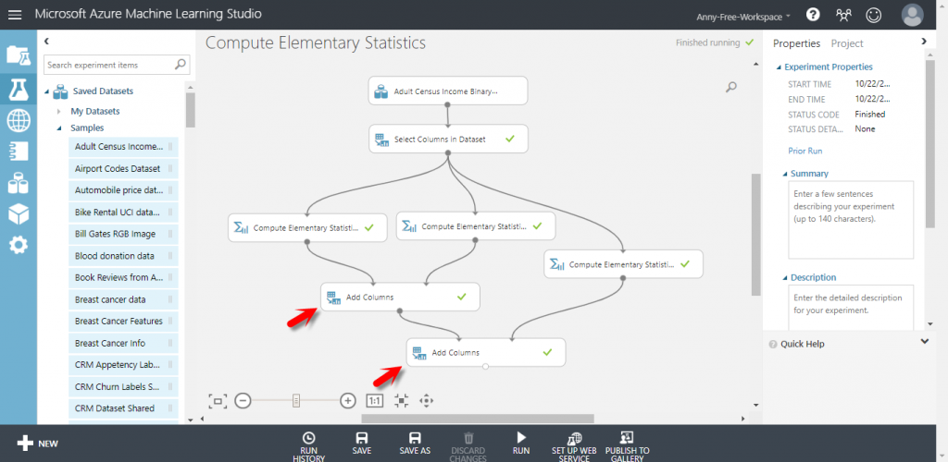Set canvas zoom to actual size 1:1
This screenshot has height=462, width=948.
pyautogui.click(x=374, y=400)
